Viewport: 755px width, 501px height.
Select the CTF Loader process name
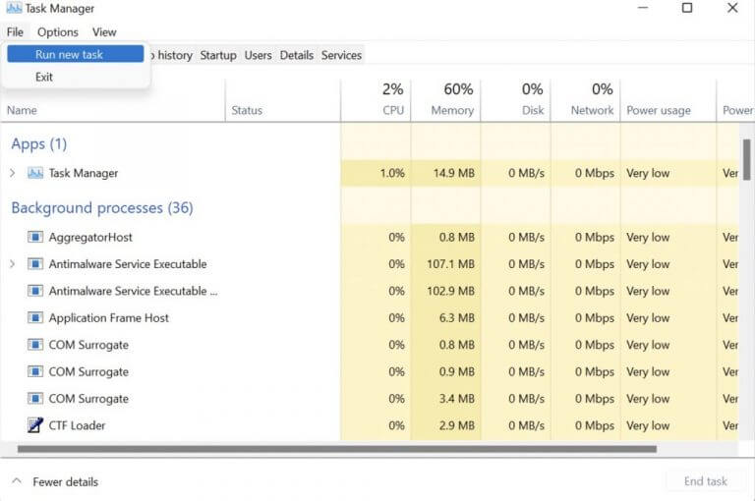click(77, 425)
